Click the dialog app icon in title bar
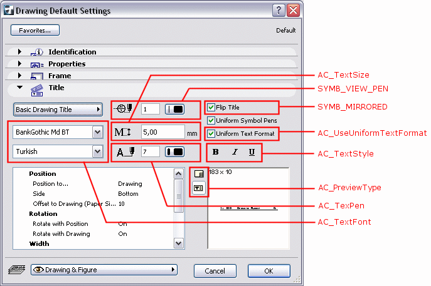The height and width of the screenshot is (286, 431). 9,10
